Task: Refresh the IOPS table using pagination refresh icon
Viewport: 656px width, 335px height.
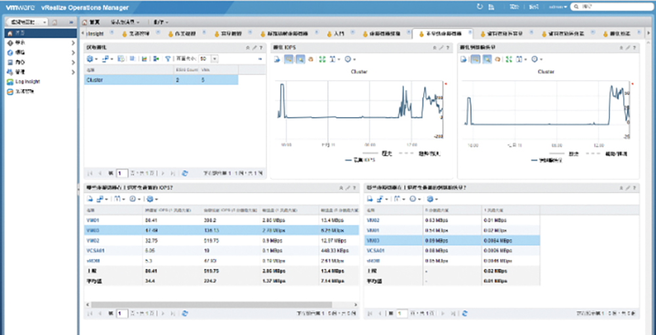Action: [x=186, y=313]
